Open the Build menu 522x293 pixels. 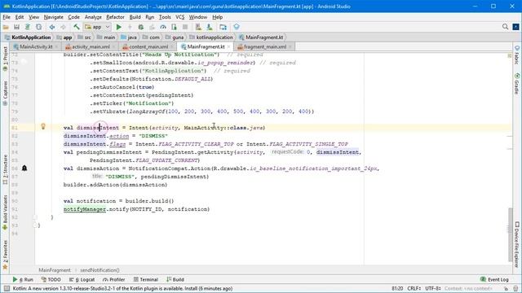135,17
